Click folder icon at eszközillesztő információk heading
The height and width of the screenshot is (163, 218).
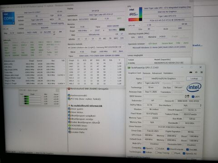tap(69, 105)
